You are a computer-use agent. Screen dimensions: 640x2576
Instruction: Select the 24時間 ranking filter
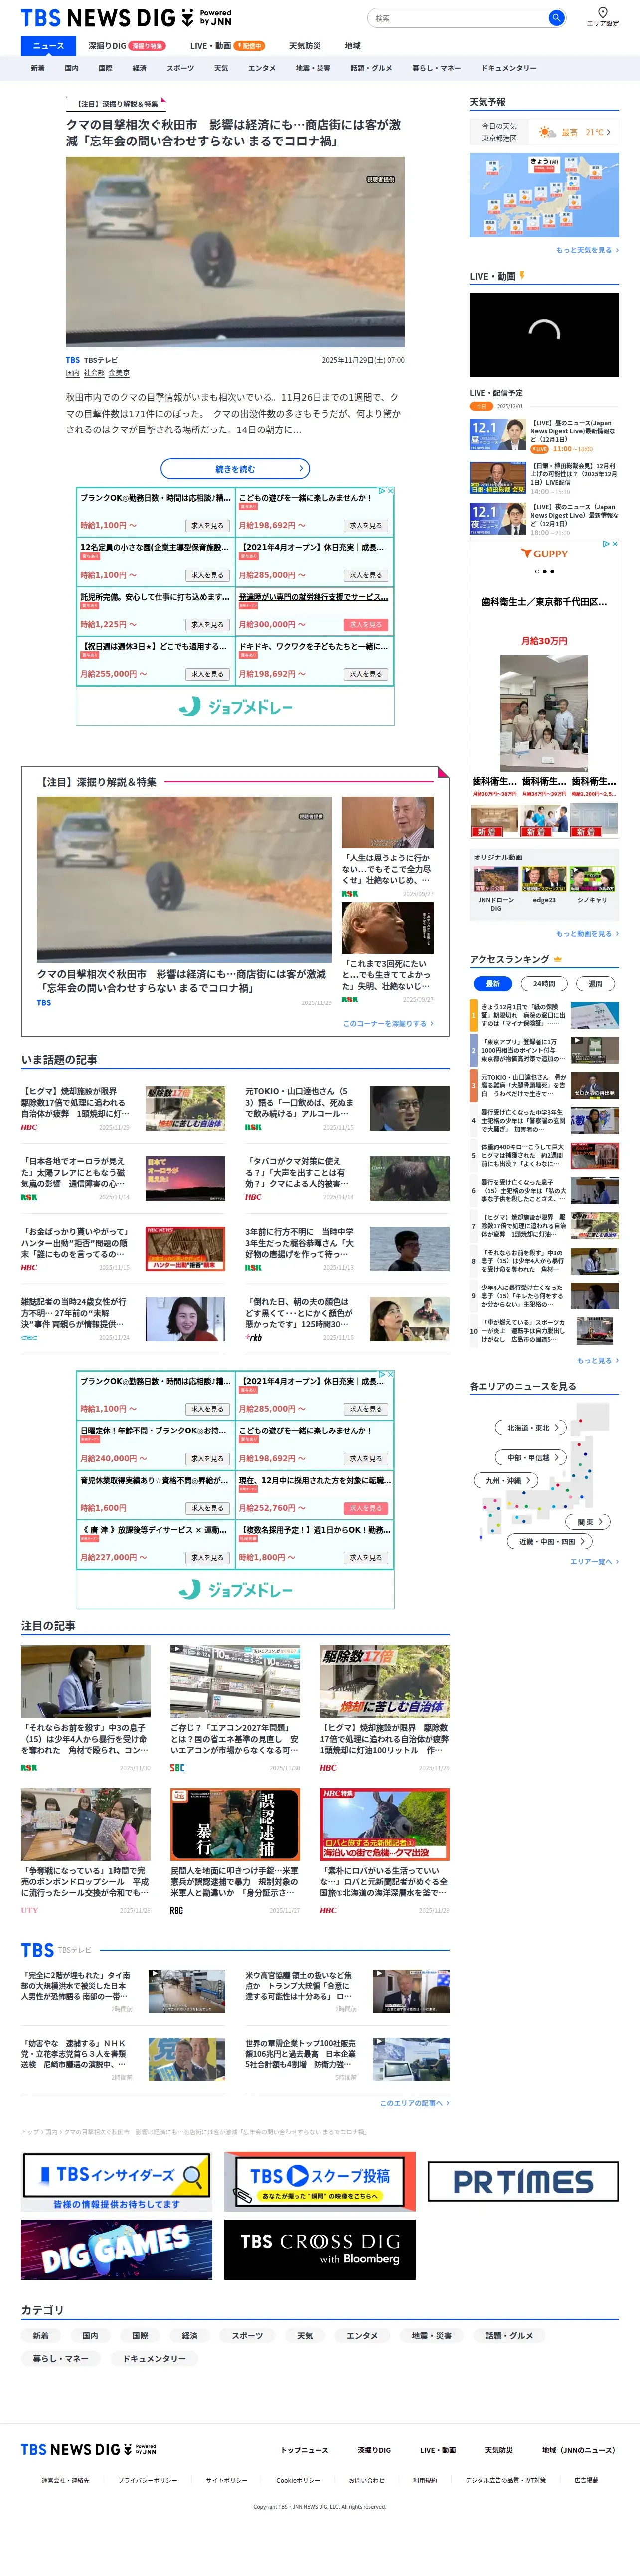click(x=544, y=984)
